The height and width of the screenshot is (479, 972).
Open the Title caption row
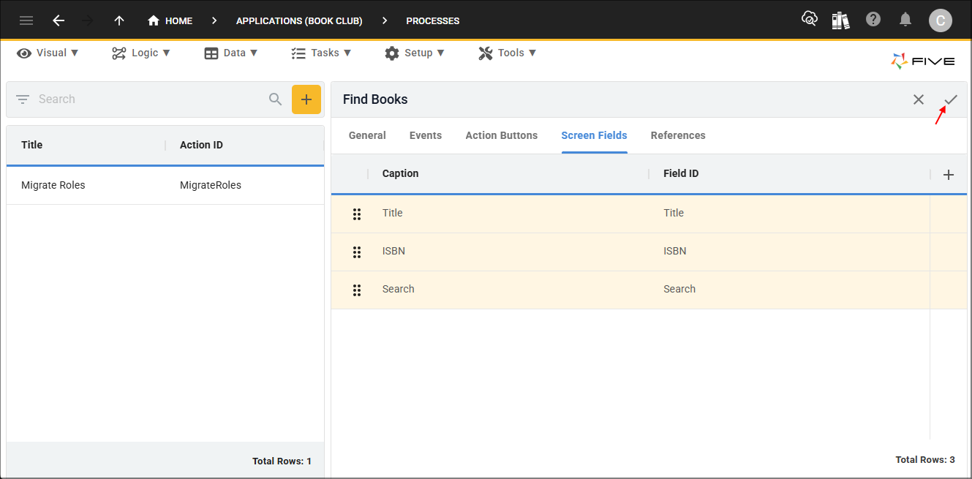point(393,213)
